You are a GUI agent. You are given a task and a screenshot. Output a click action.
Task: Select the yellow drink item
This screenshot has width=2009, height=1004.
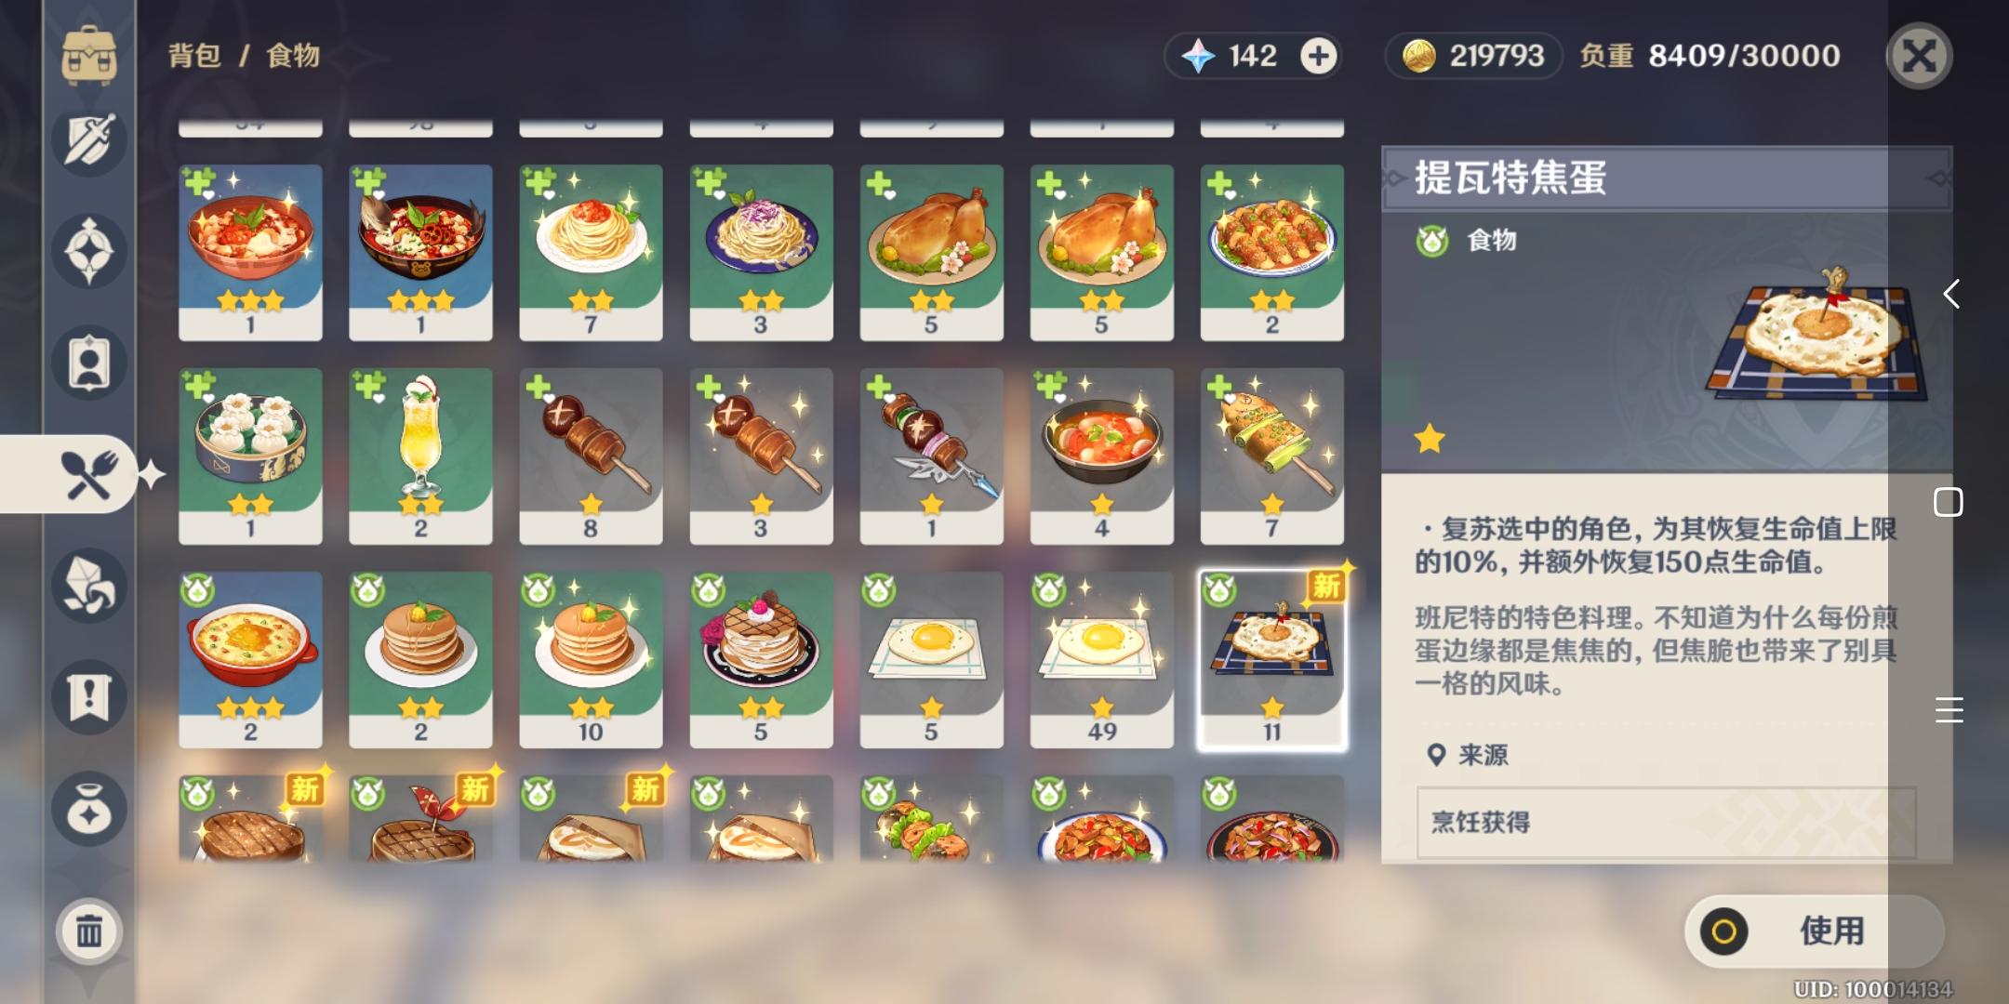pos(420,456)
